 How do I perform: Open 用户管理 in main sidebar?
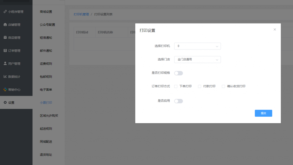pyautogui.click(x=16, y=63)
